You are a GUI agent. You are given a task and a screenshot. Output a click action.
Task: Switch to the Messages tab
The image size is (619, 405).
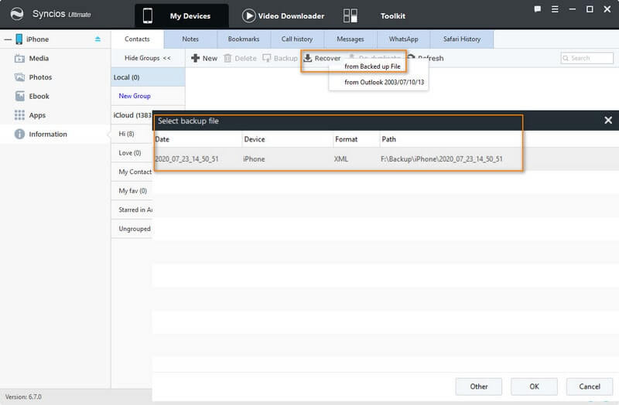[351, 39]
